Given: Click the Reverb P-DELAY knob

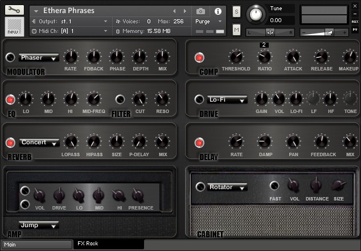Looking at the screenshot, I should pos(140,142).
